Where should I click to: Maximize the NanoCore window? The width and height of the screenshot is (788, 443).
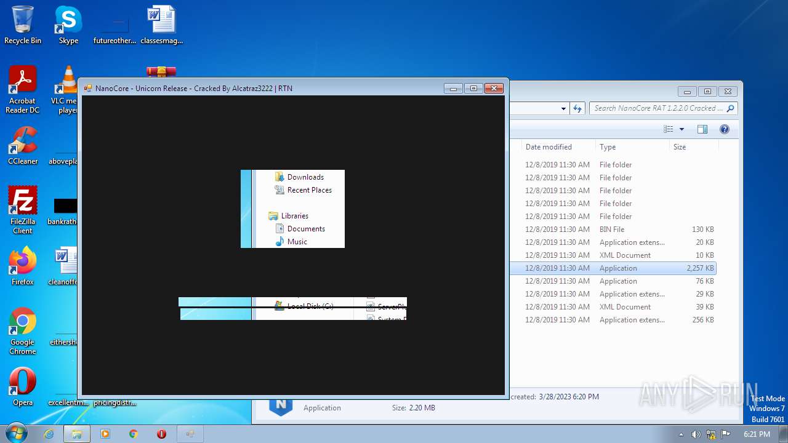click(x=473, y=88)
